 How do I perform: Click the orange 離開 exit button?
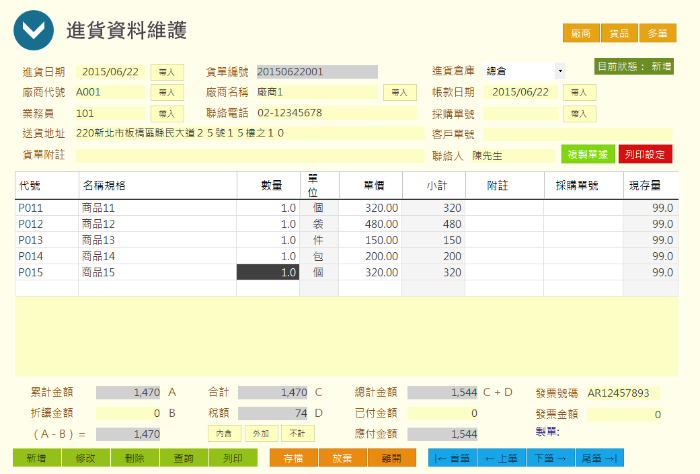tap(391, 458)
